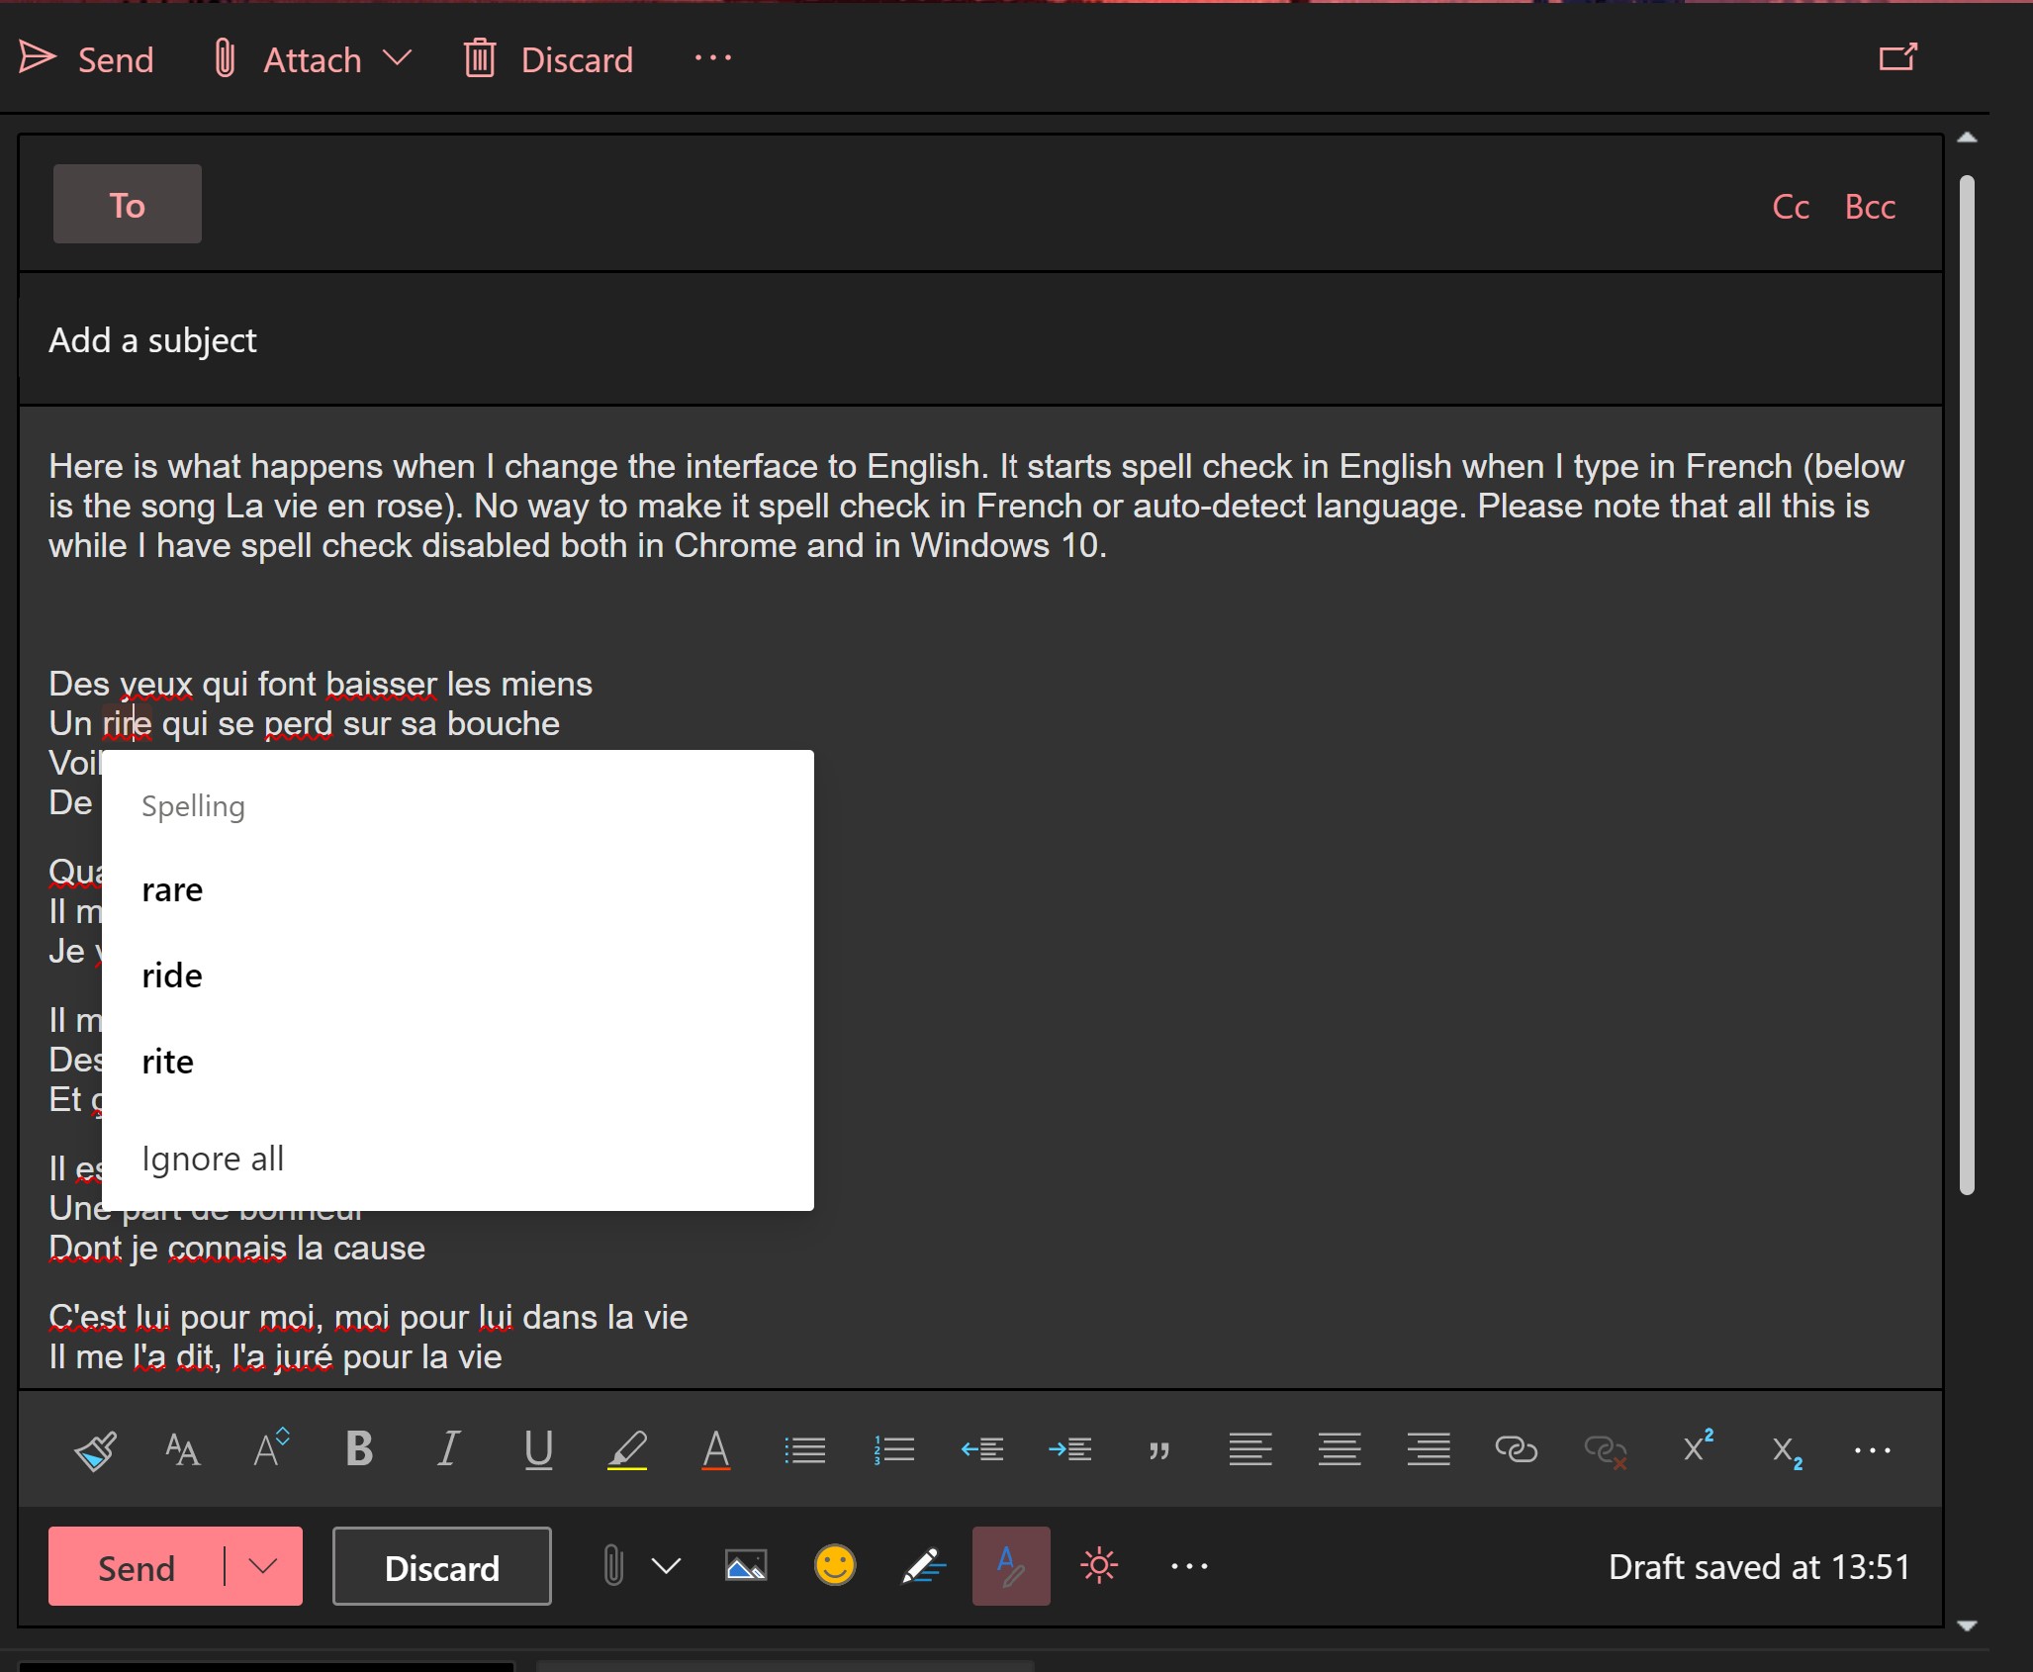Click 'Draft saved at 13:51' status
The image size is (2033, 1672).
click(1759, 1567)
